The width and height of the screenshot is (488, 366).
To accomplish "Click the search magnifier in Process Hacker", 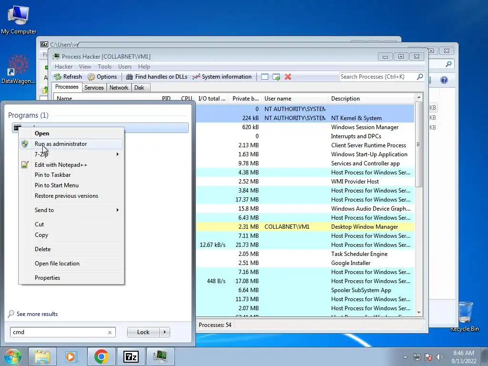I will pos(420,77).
